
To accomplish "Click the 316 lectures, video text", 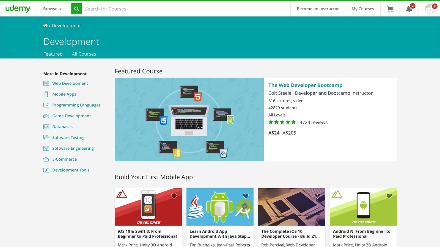I will click(x=286, y=101).
